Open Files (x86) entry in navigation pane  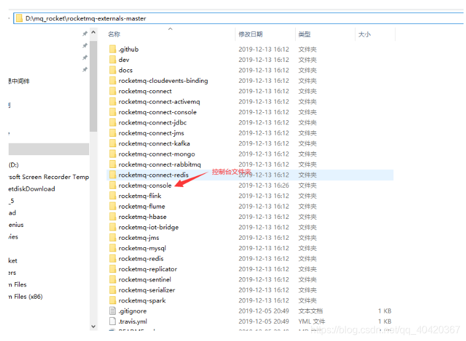pos(26,296)
